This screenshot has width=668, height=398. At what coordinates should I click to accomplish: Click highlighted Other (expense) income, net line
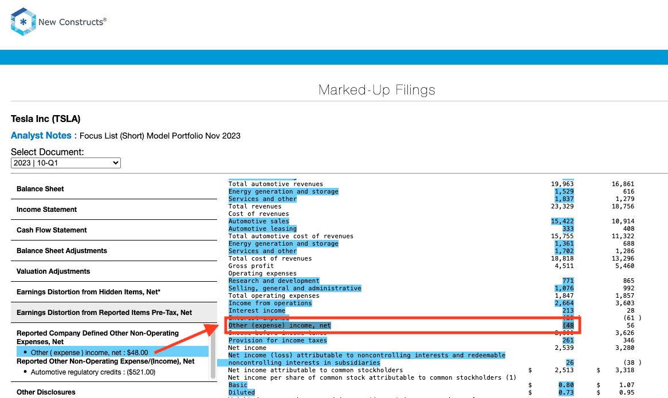click(280, 326)
